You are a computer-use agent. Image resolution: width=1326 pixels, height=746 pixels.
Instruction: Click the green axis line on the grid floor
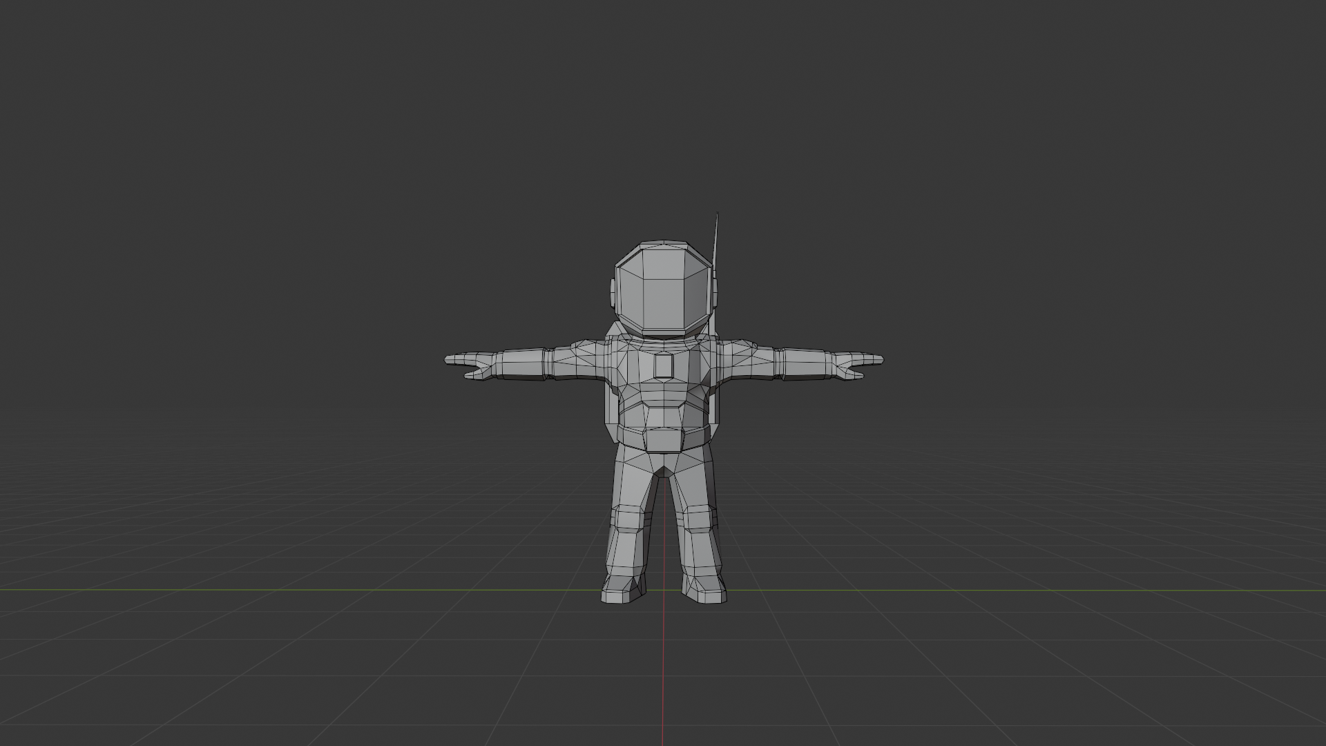point(276,590)
